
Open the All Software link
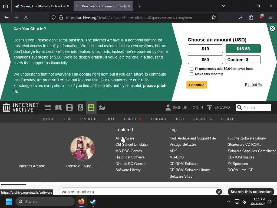(x=125, y=138)
